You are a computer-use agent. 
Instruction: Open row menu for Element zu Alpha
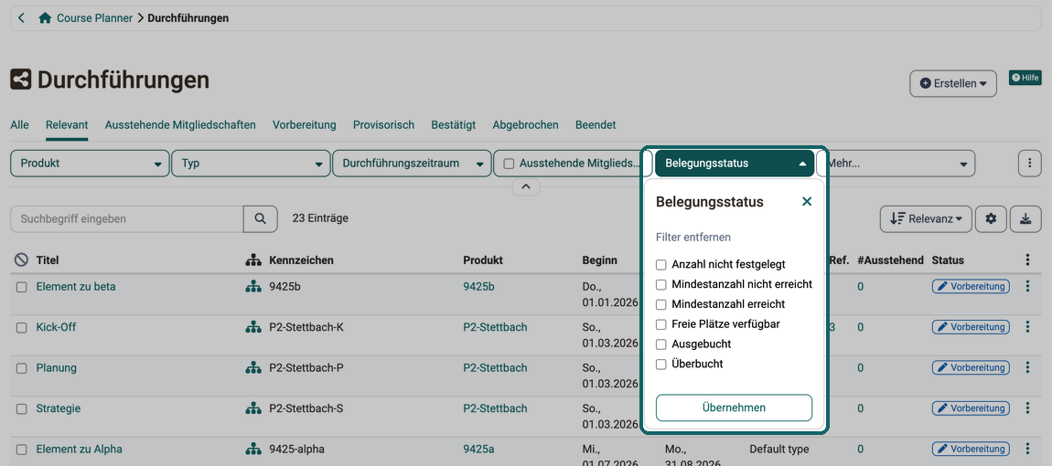point(1027,450)
